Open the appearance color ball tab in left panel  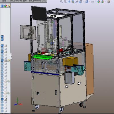pyautogui.click(x=6, y=6)
